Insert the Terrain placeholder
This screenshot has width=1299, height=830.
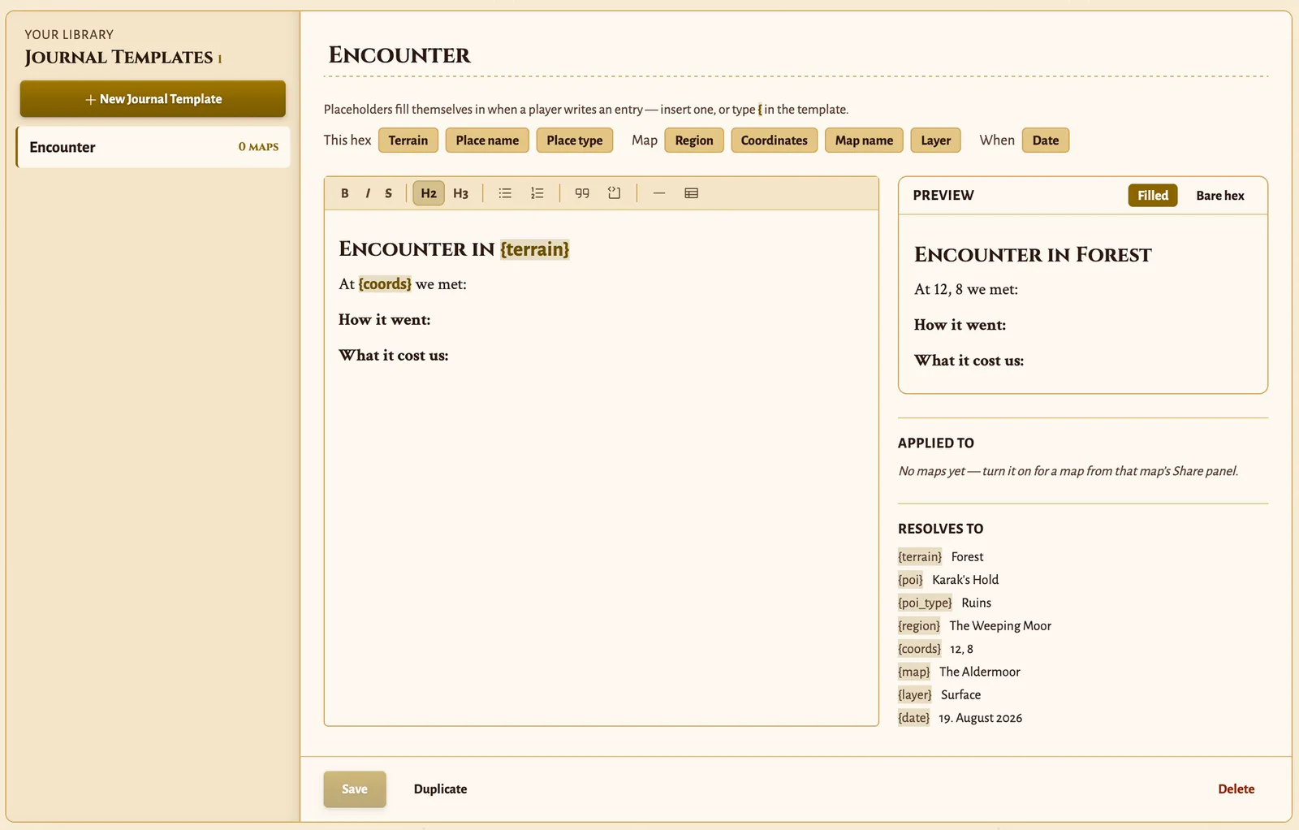408,140
